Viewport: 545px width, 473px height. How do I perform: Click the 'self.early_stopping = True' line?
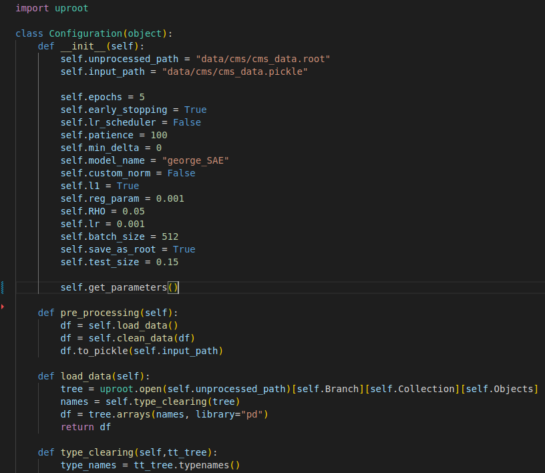click(134, 110)
